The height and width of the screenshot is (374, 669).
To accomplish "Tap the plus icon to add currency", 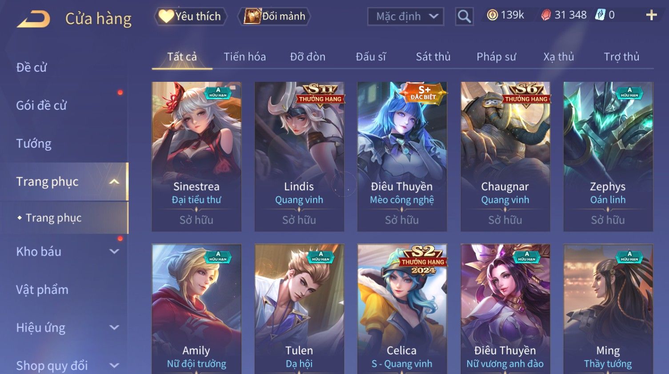I will 651,15.
